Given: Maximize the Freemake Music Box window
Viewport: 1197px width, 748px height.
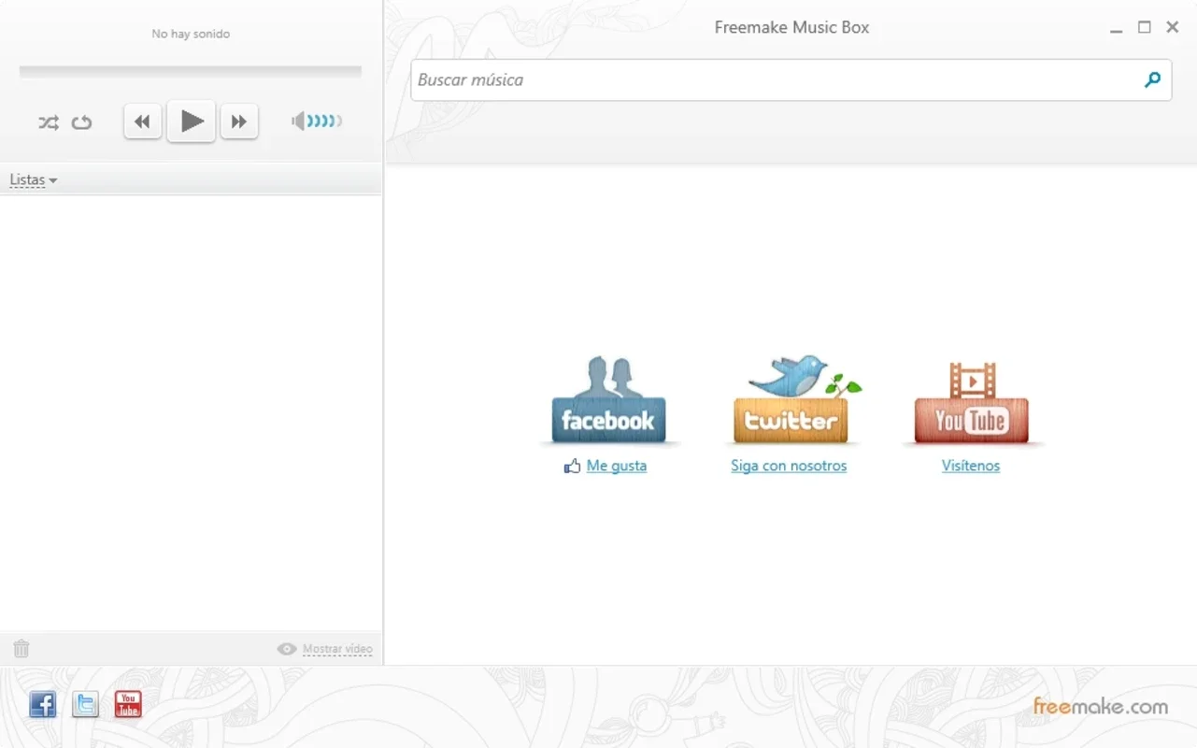Looking at the screenshot, I should pyautogui.click(x=1144, y=27).
